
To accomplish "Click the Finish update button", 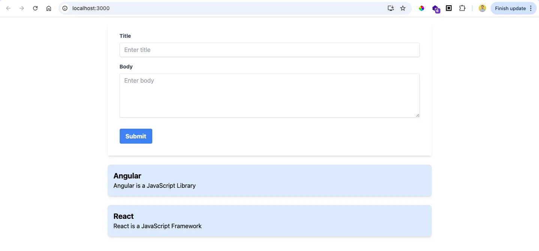I will pos(510,8).
